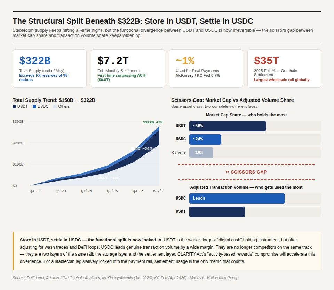This screenshot has height=290, width=334.
Task: Click the $200B y-axis label
Action: pos(18,143)
